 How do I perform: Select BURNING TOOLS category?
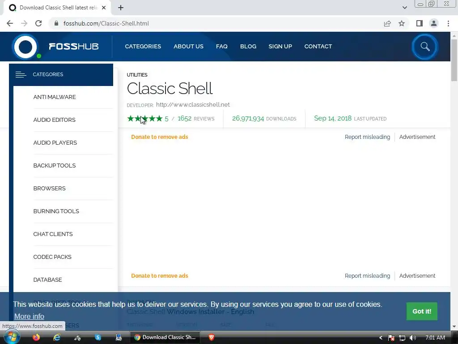coord(56,211)
